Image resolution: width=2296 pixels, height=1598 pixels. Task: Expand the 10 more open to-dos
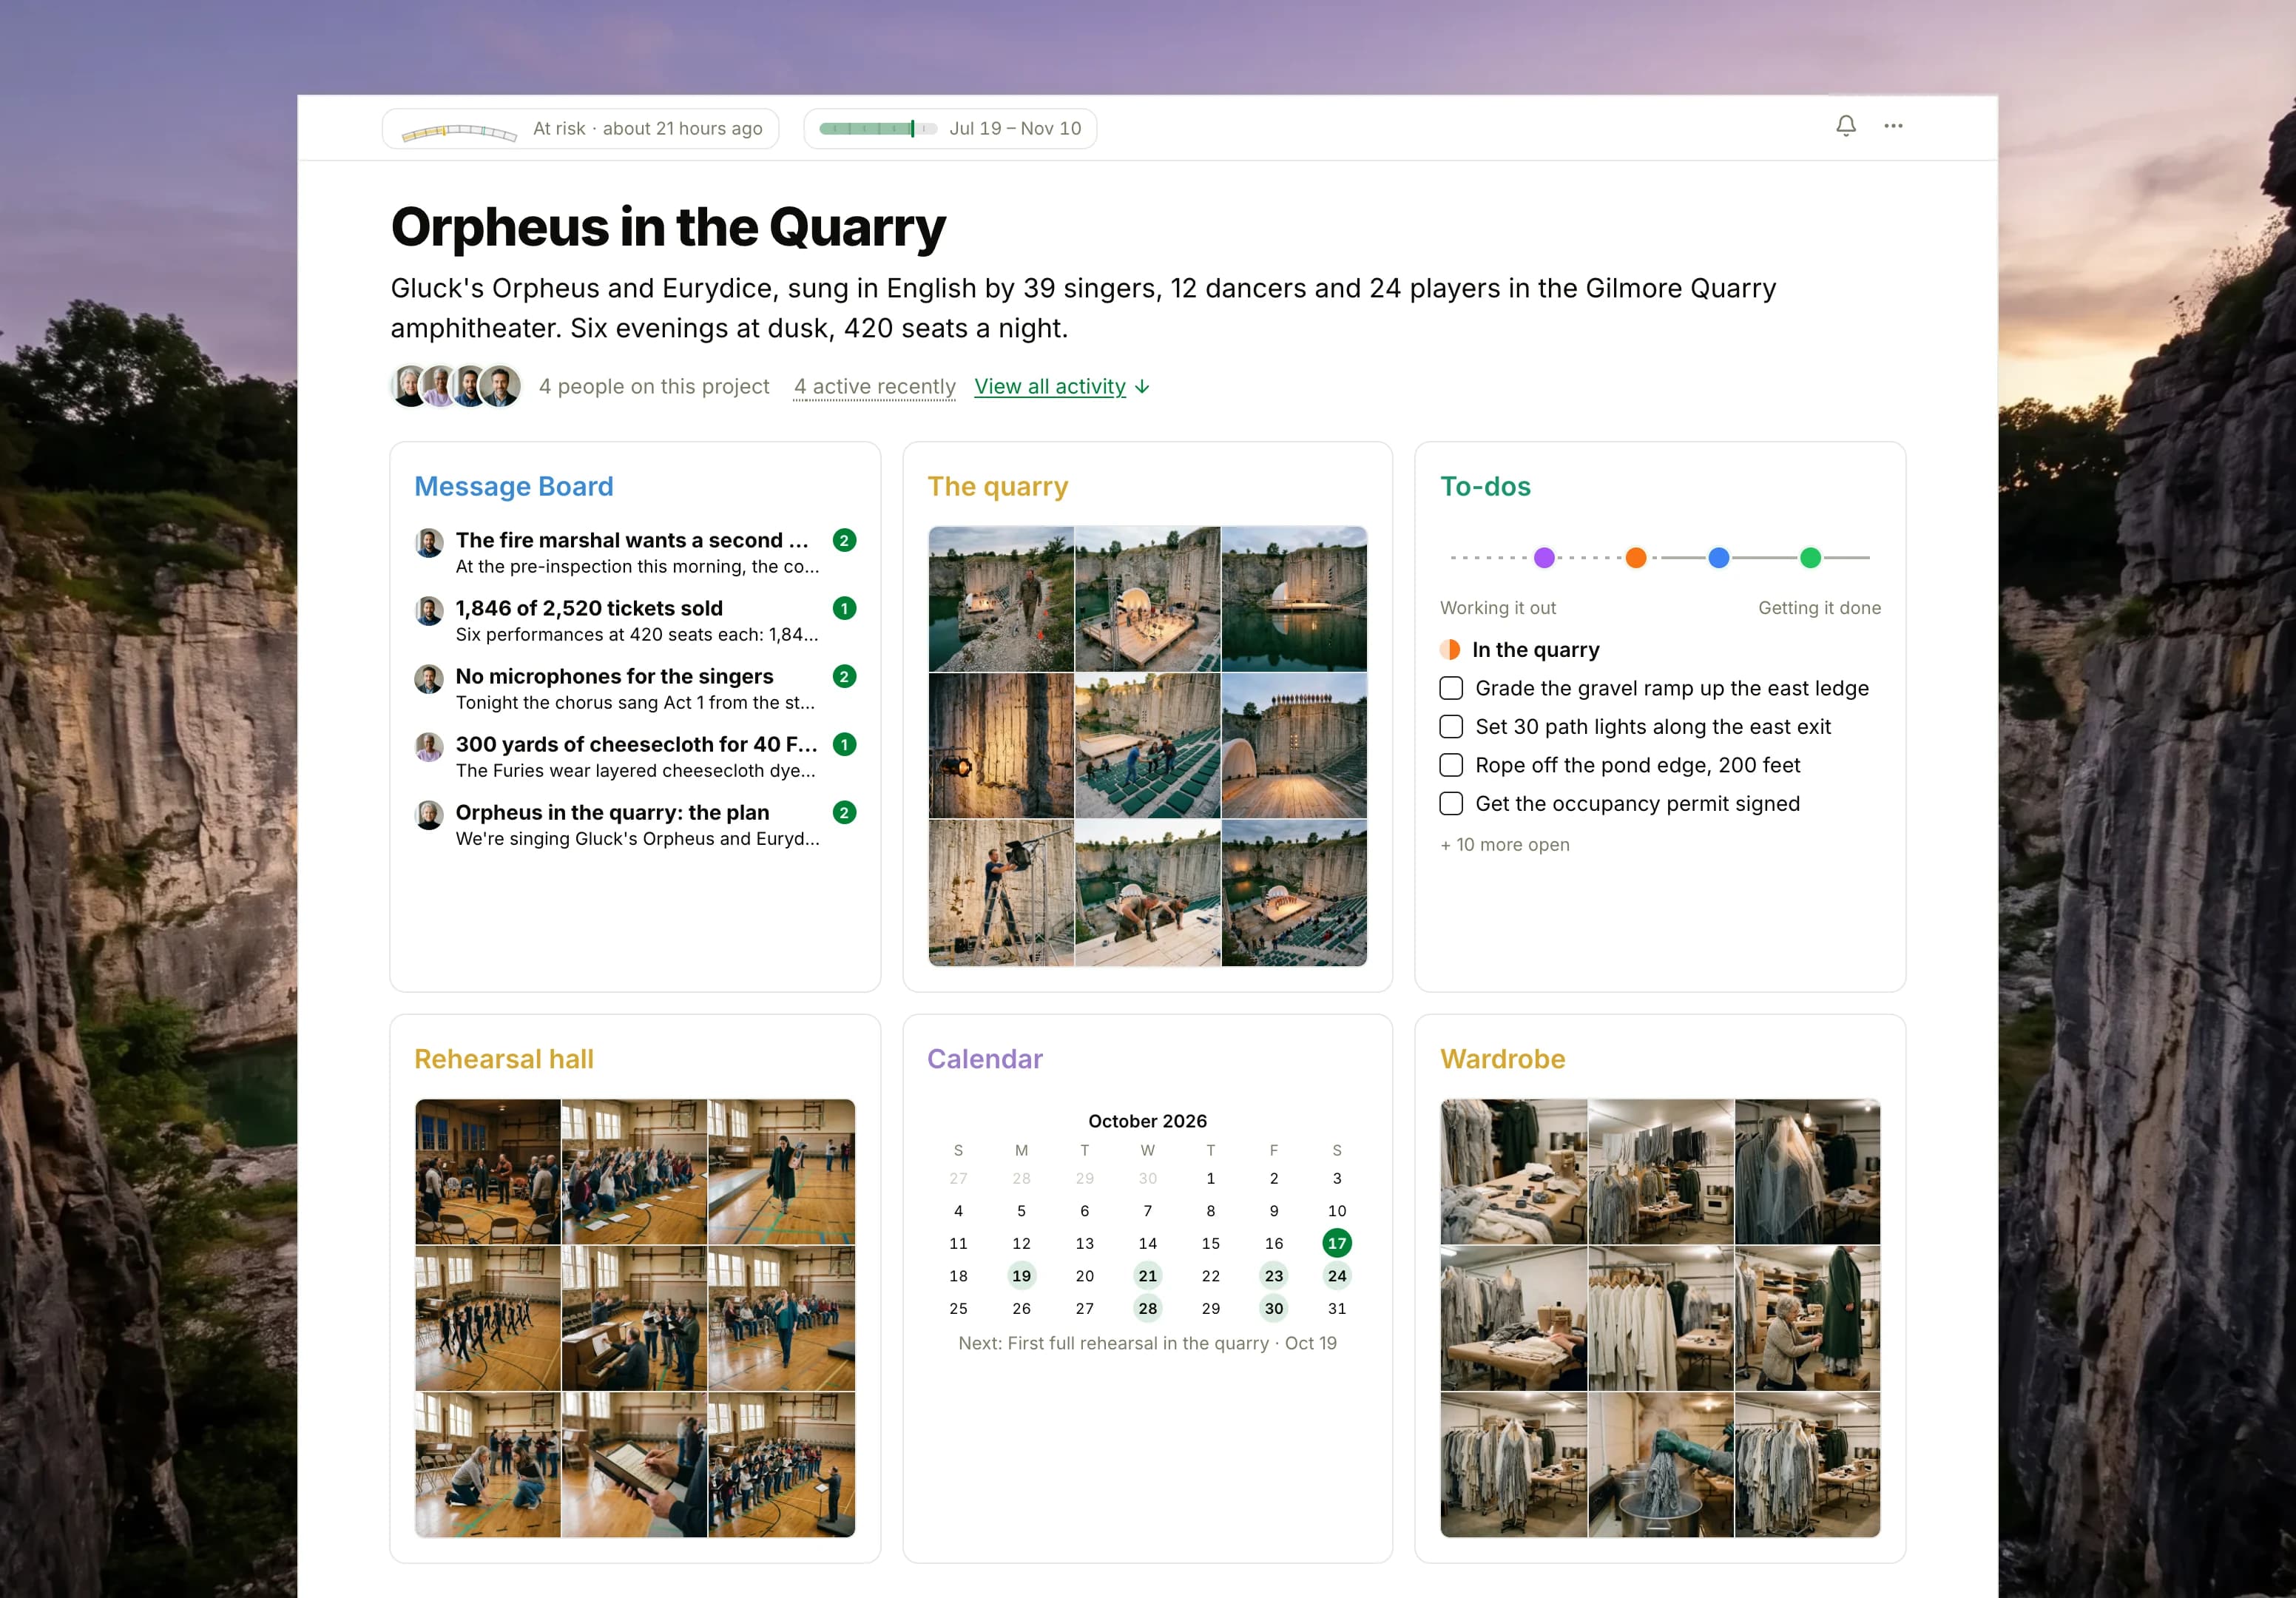(x=1505, y=844)
